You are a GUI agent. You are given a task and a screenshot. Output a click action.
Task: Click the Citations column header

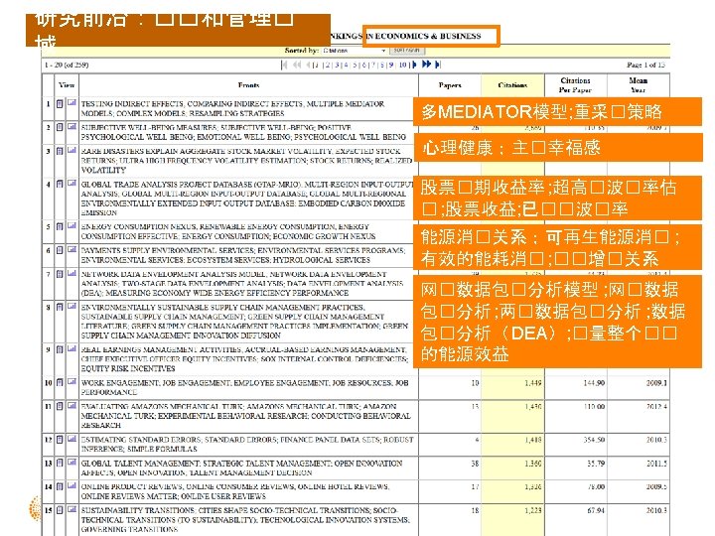coord(512,85)
